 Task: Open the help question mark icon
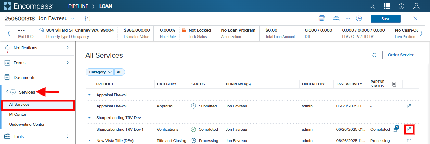(402, 6)
